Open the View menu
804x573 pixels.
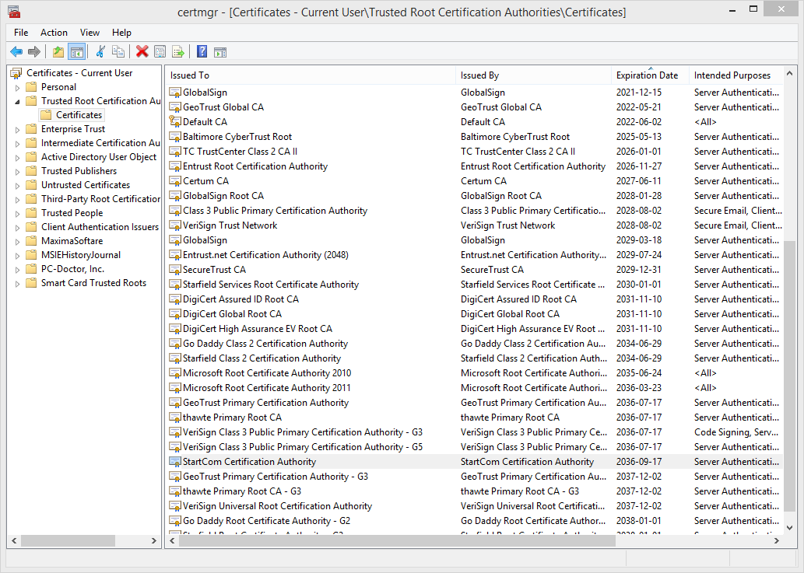[90, 32]
